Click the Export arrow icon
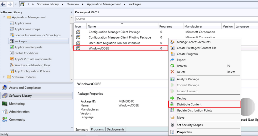Screen dimensions: 258x136 172,60
